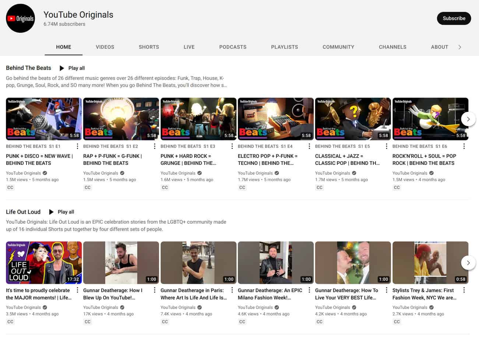
Task: Open more options for S1 E5 video
Action: click(x=387, y=146)
